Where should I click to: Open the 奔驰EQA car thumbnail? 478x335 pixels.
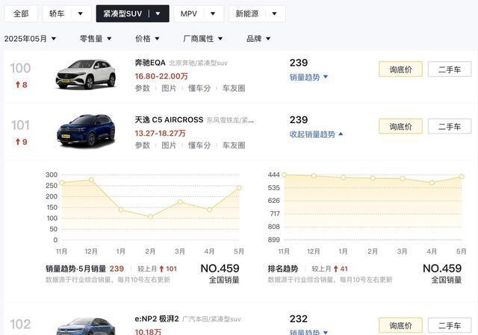[x=86, y=75]
